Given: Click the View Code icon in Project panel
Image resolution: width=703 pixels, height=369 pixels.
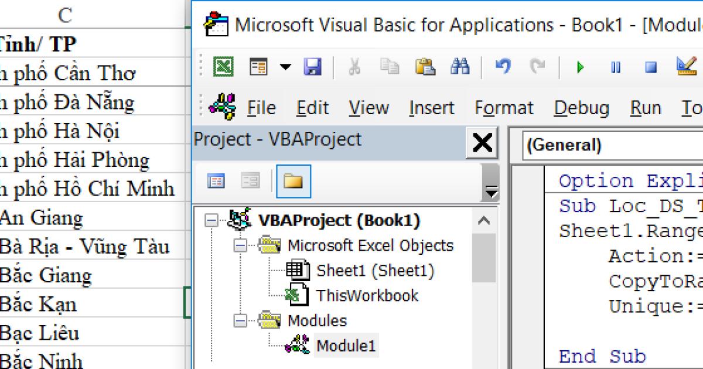Looking at the screenshot, I should pos(217,182).
